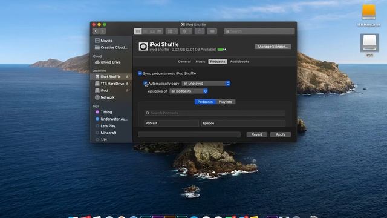Switch to list view in toolbar

(x=145, y=31)
